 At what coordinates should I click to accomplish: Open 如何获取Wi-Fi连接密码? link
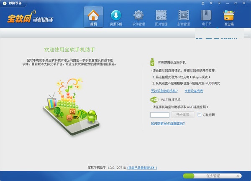tap(167, 123)
